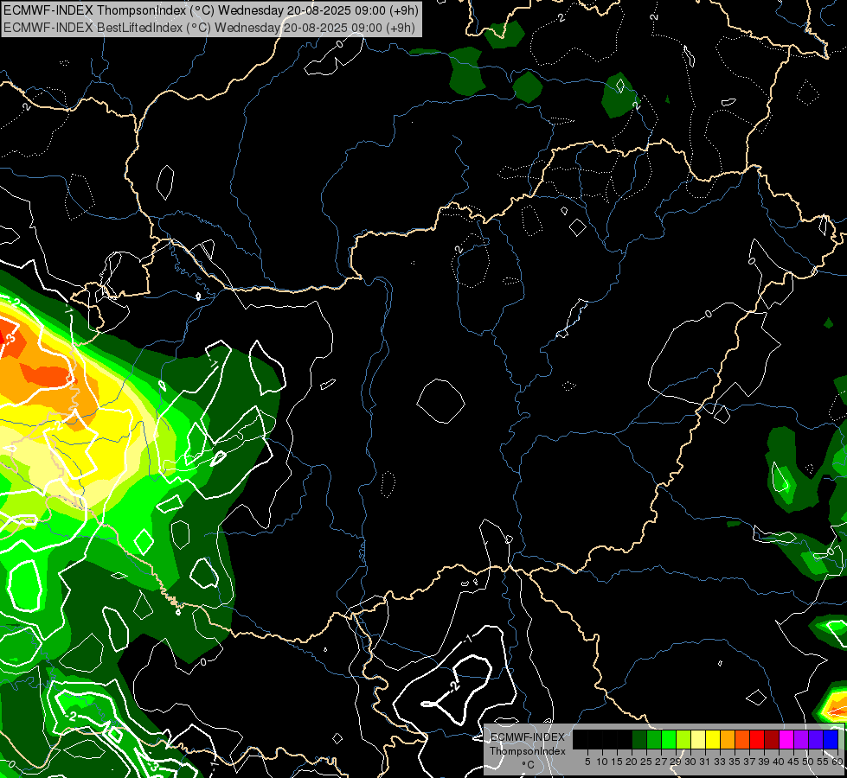Click legend tick value 50
This screenshot has height=778, width=847.
click(x=809, y=762)
